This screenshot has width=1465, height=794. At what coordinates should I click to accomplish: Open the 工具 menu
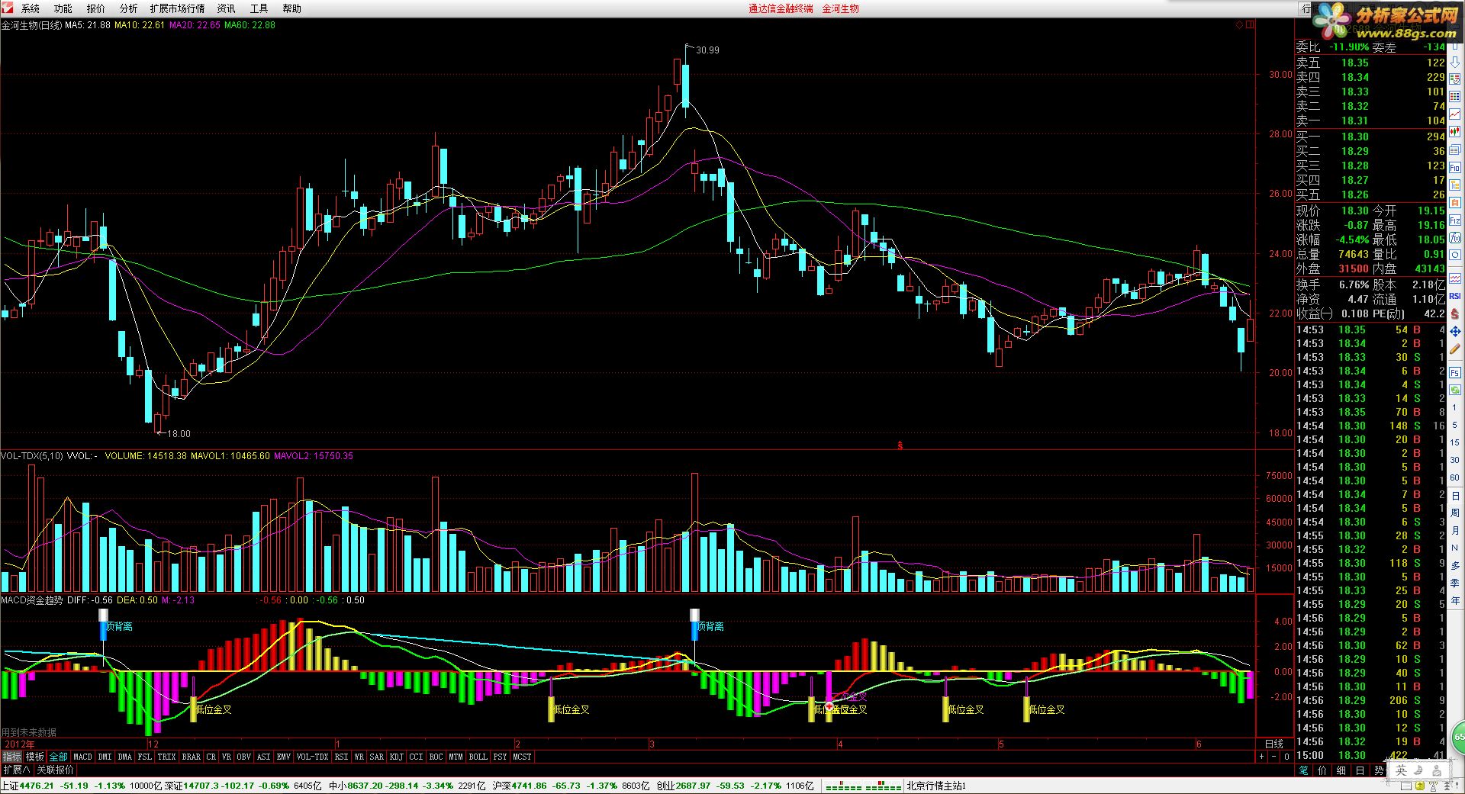click(x=259, y=8)
